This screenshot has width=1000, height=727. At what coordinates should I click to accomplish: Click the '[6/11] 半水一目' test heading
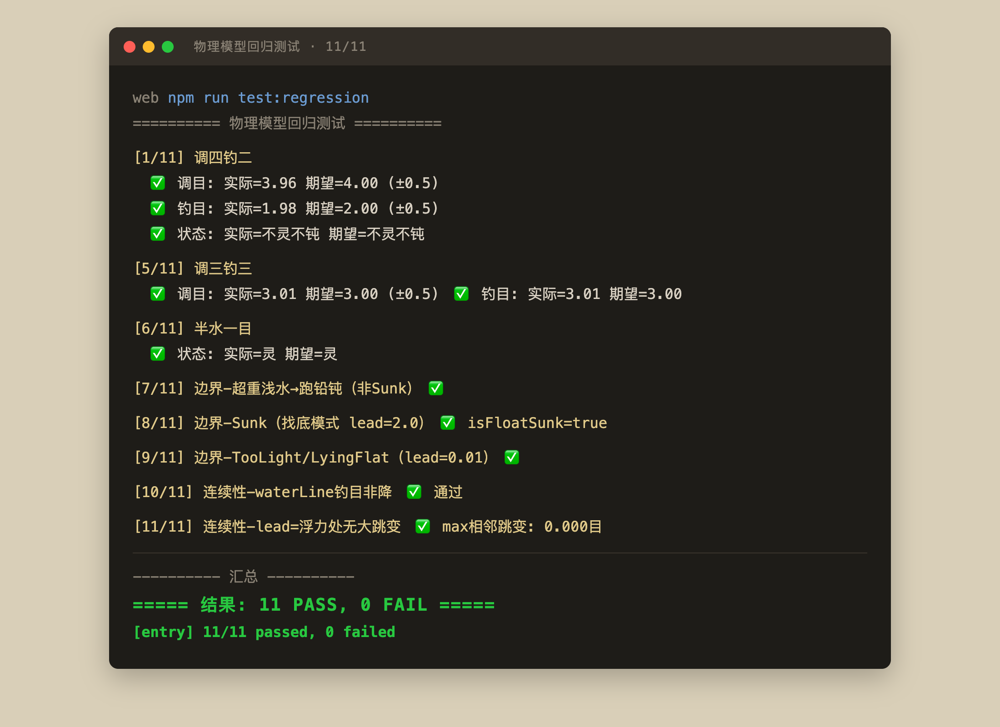point(193,329)
